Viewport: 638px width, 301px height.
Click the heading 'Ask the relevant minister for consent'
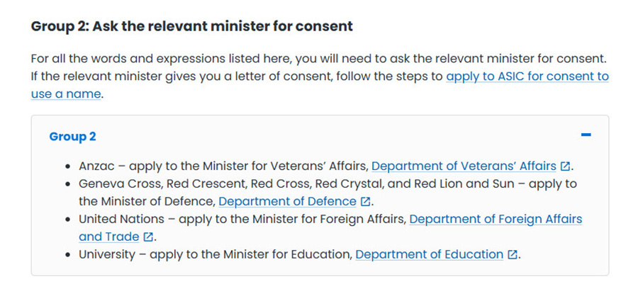click(222, 26)
